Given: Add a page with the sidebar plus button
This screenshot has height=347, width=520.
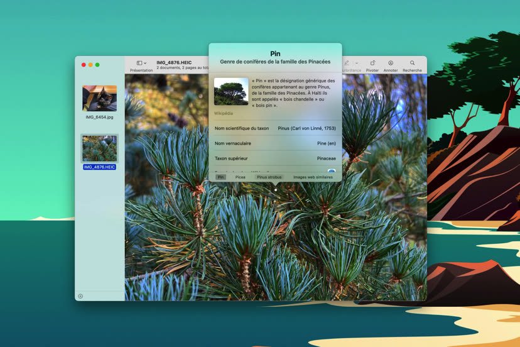Looking at the screenshot, I should pyautogui.click(x=80, y=296).
